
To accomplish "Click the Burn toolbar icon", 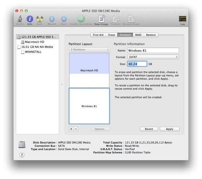I will click(40, 19).
